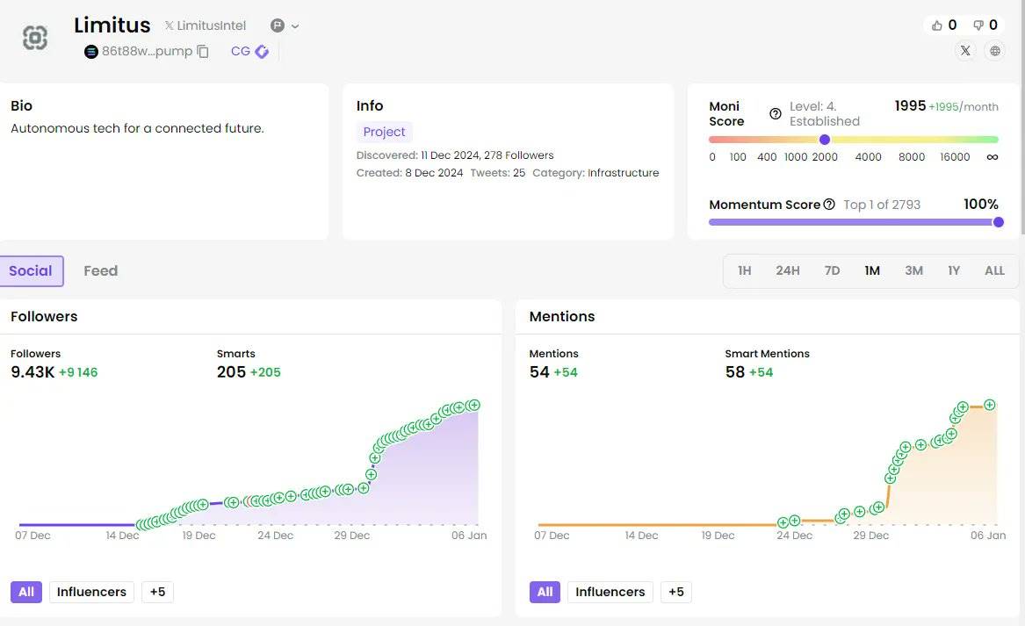Open the website globe icon

995,51
